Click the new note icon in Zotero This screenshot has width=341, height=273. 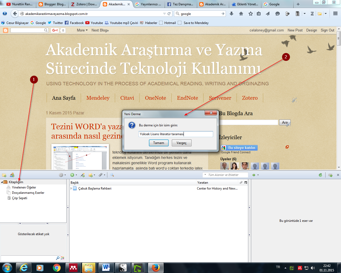91,175
